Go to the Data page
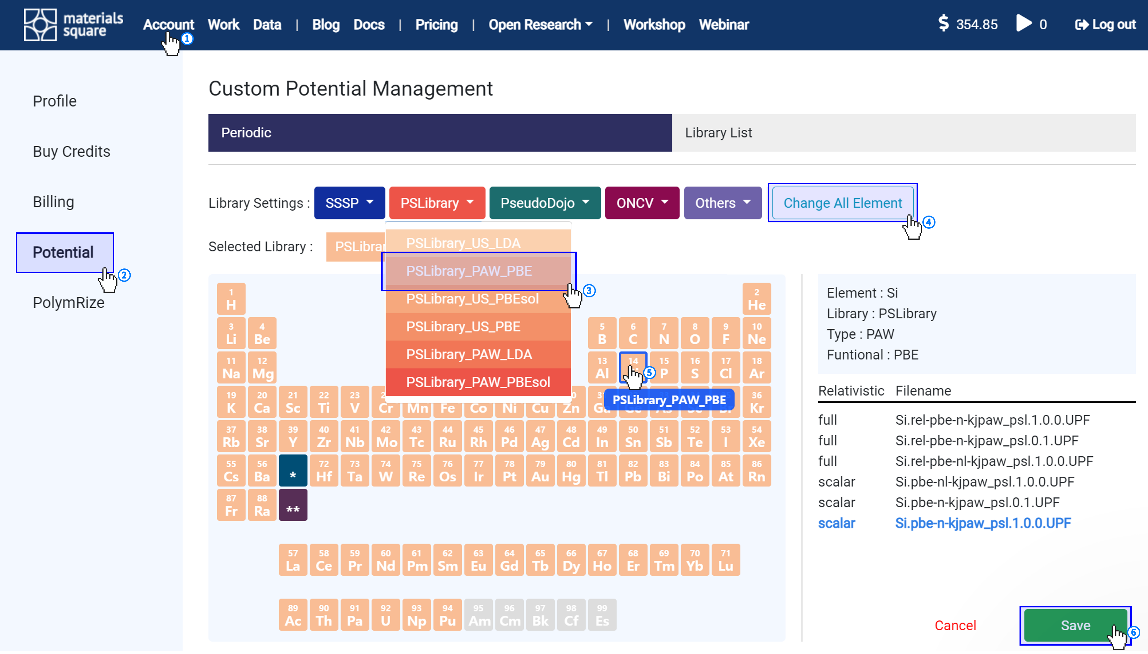This screenshot has width=1148, height=654. [267, 24]
